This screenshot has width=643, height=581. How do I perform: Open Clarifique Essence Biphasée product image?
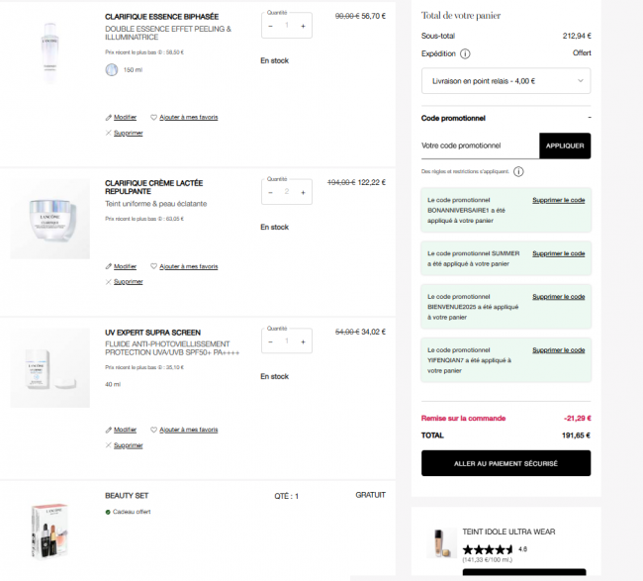50,52
